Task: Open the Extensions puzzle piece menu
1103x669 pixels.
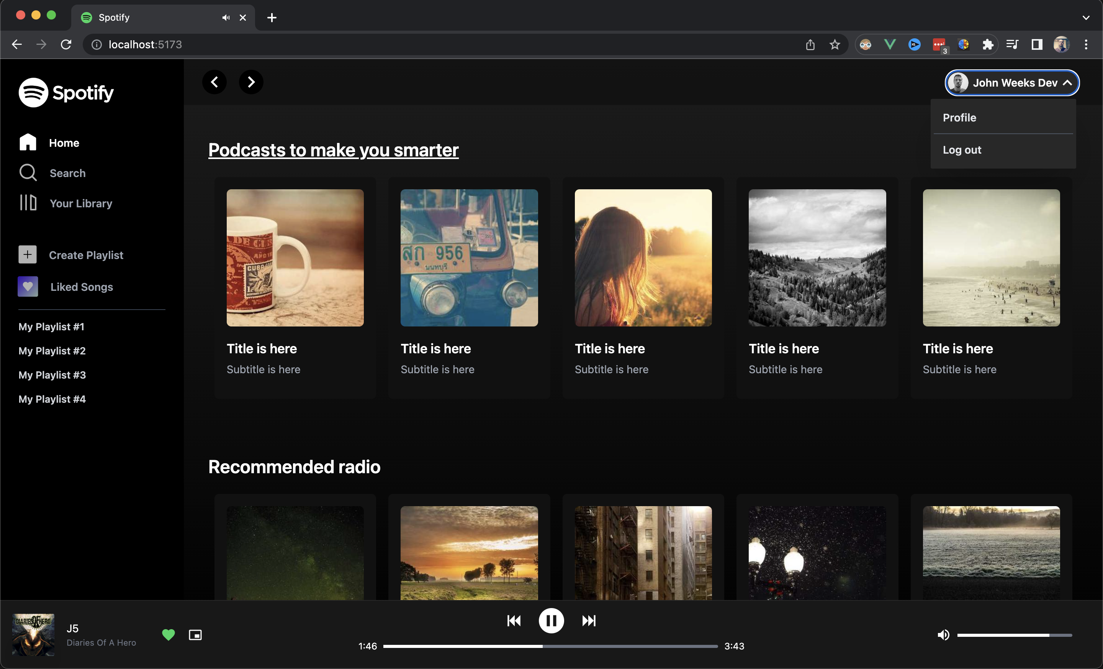Action: (987, 44)
